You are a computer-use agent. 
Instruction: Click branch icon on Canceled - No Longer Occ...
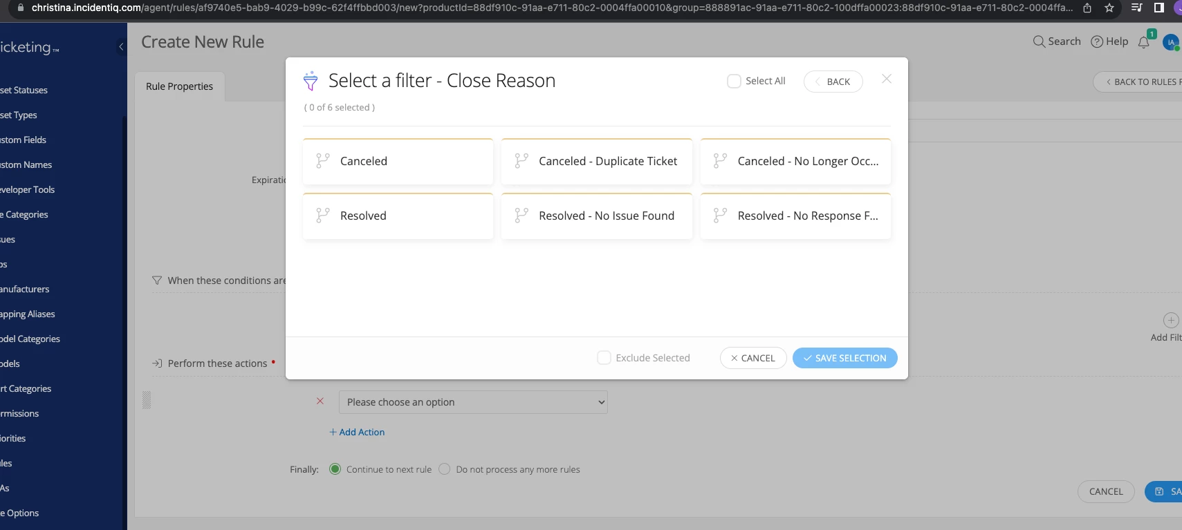tap(720, 161)
